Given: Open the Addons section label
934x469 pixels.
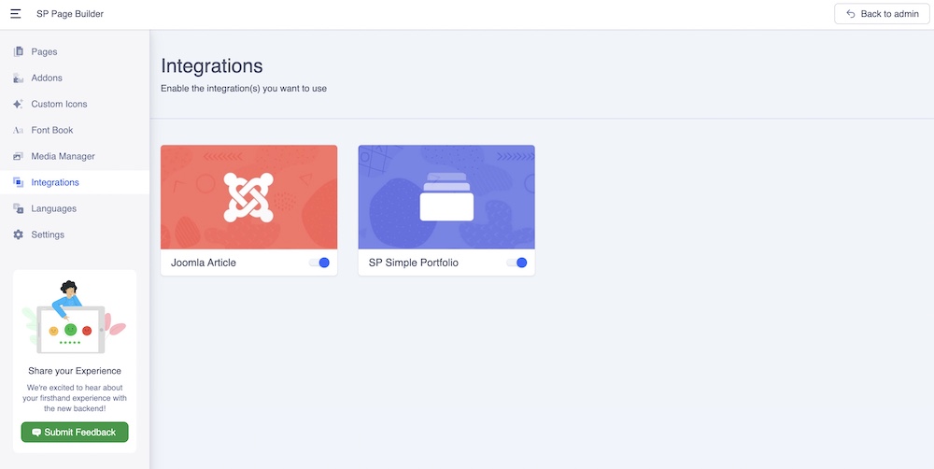Looking at the screenshot, I should [47, 78].
